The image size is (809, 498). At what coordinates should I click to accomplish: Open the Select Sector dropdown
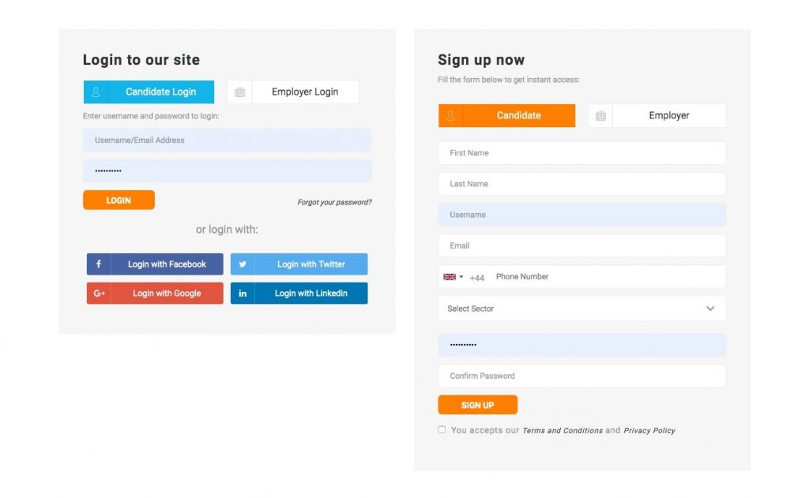tap(582, 309)
